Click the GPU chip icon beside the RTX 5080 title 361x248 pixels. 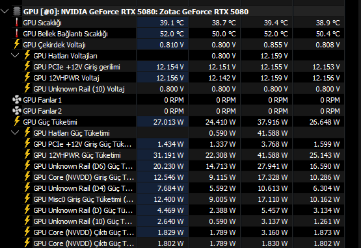pos(17,11)
